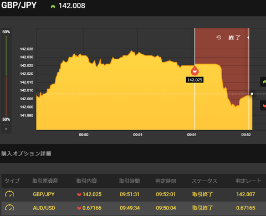Click the red Low arrow button at right

tap(263, 105)
